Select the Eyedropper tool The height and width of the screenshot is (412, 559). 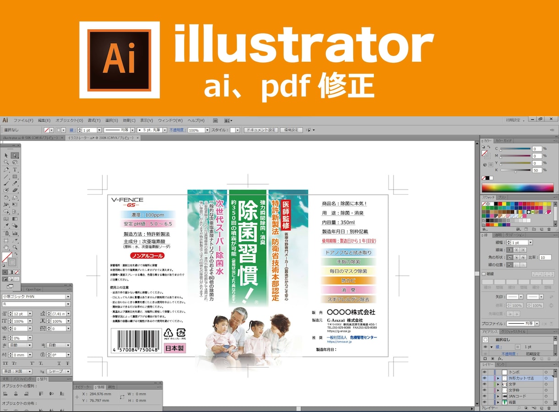[6, 226]
